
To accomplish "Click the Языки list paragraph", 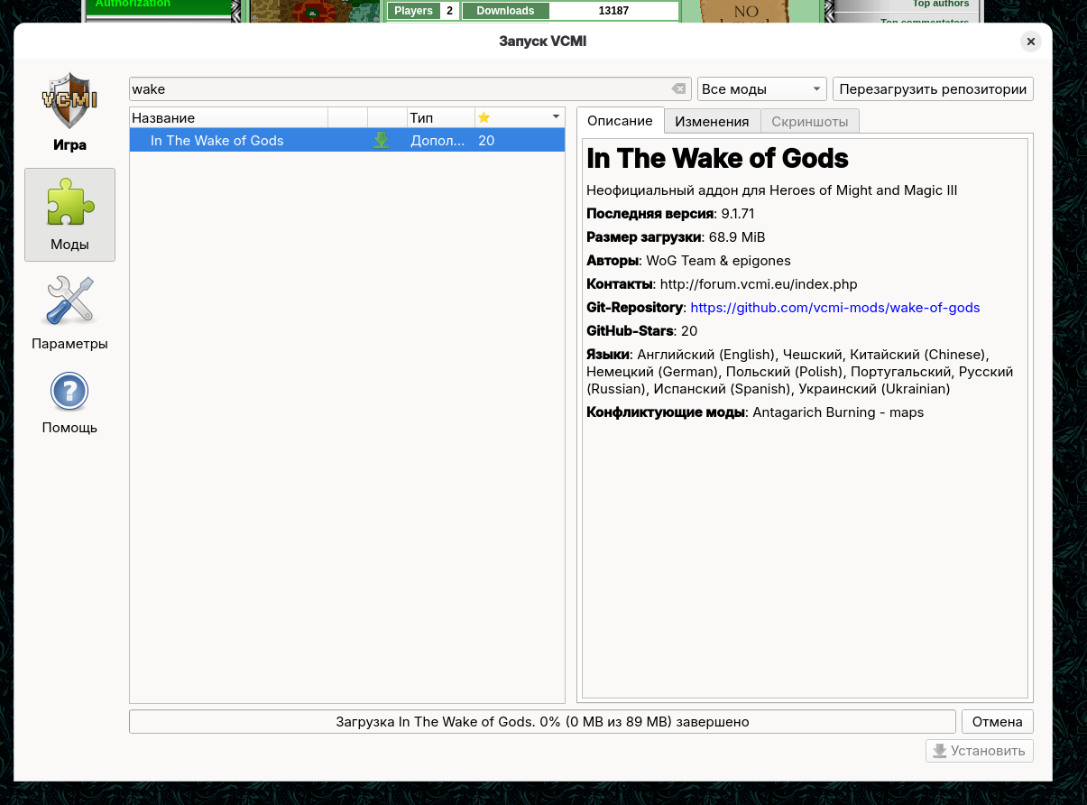I will [x=800, y=372].
